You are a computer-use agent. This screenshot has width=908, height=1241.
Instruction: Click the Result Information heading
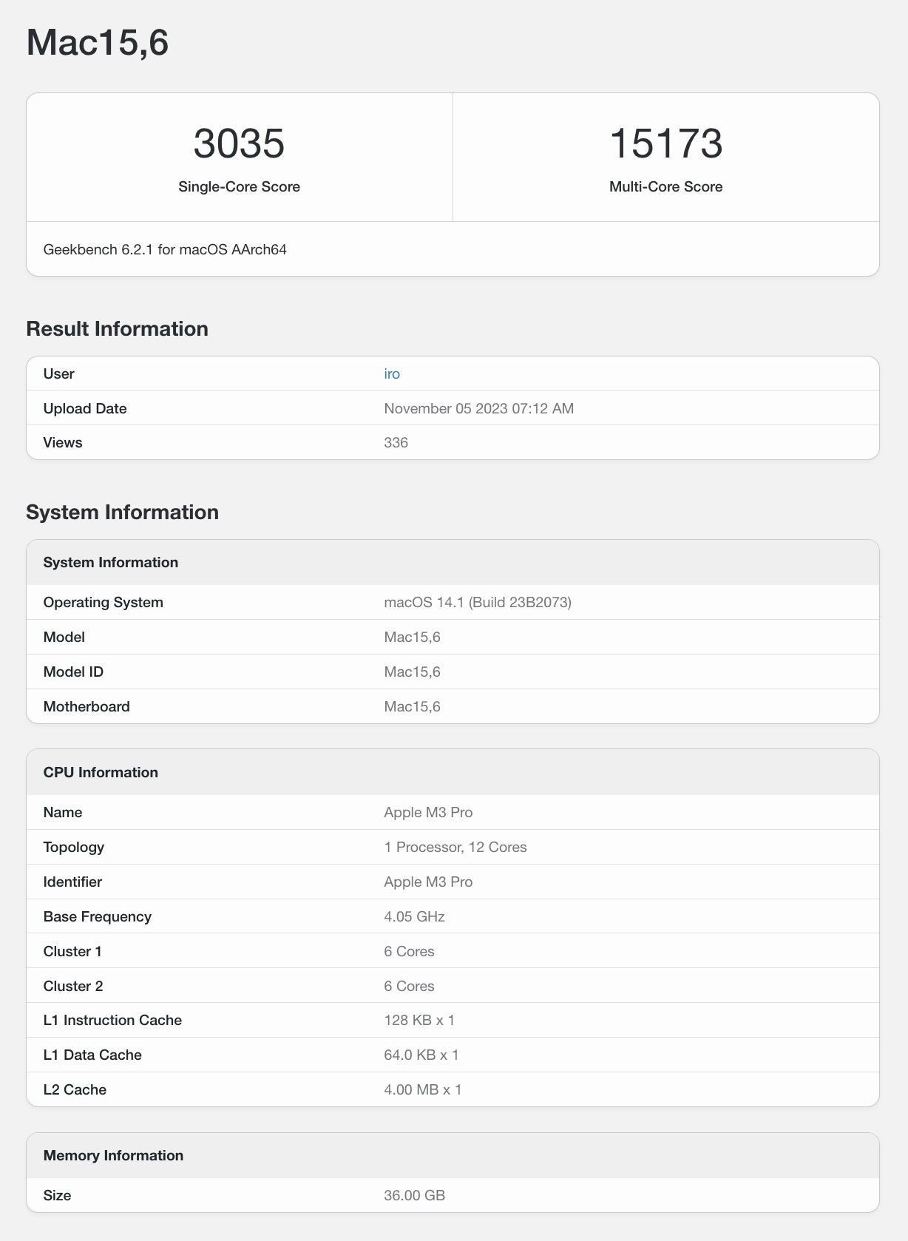pyautogui.click(x=117, y=328)
